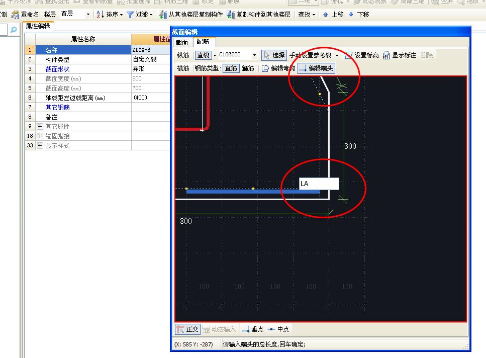Open the sort (排序) dropdown arrow
Viewport: 486px width, 358px height.
coord(121,15)
